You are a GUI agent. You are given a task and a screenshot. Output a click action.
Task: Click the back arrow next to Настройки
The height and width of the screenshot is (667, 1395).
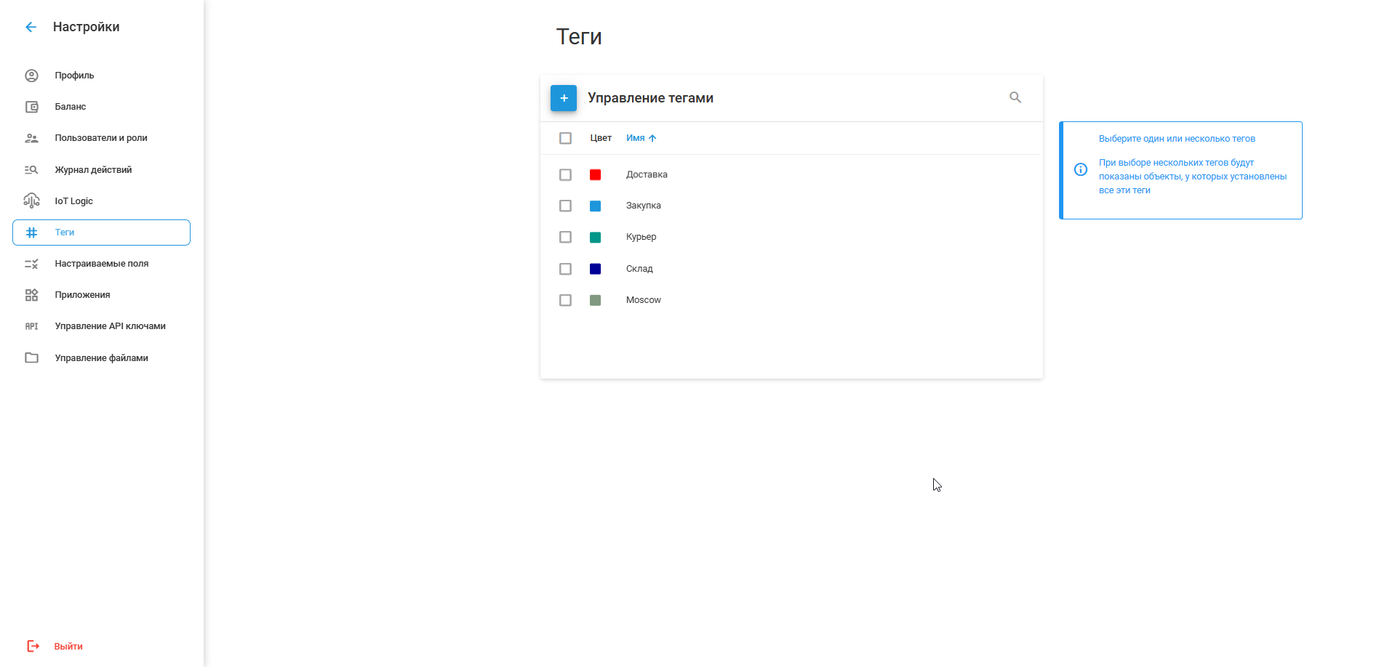(x=31, y=27)
